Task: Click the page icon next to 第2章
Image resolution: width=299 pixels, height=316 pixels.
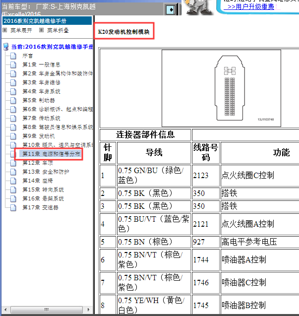Action: point(13,73)
